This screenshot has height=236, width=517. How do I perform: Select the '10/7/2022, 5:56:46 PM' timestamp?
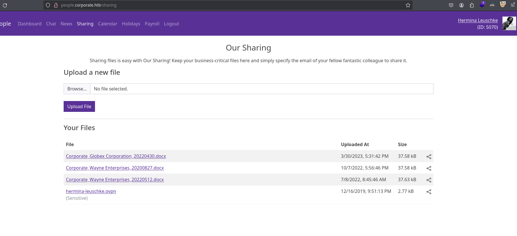click(x=365, y=168)
